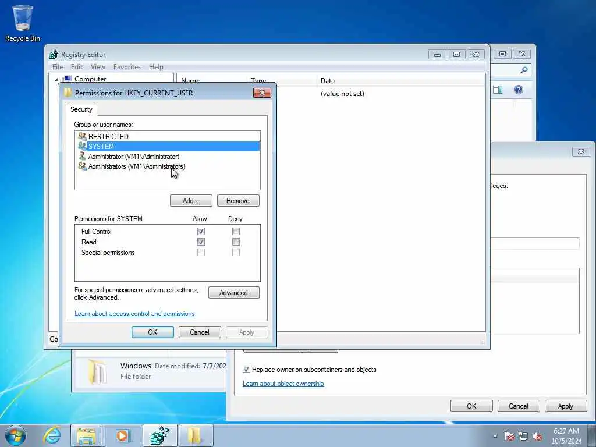Screen dimensions: 596x447
Task: Select Administrators (VM1\Administrators) entry
Action: pyautogui.click(x=167, y=166)
